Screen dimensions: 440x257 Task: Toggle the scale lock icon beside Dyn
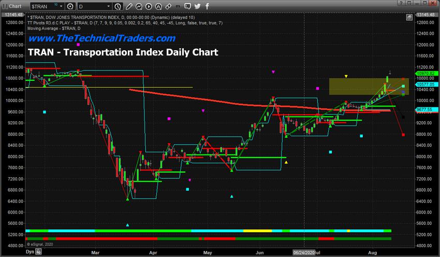coord(38,252)
